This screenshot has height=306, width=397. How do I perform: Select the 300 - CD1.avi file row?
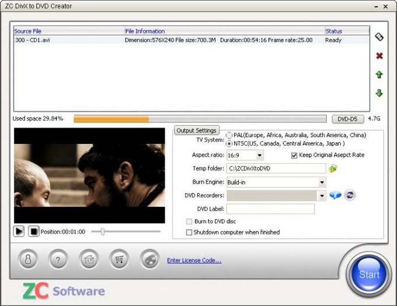coord(191,40)
